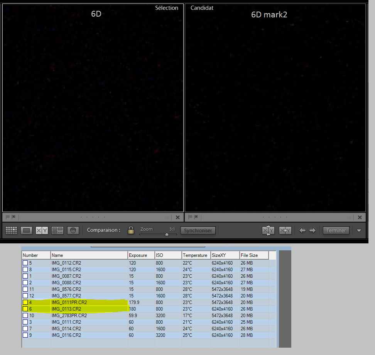The height and width of the screenshot is (355, 375).
Task: Click file size cell 19 MB
Action: (x=247, y=289)
